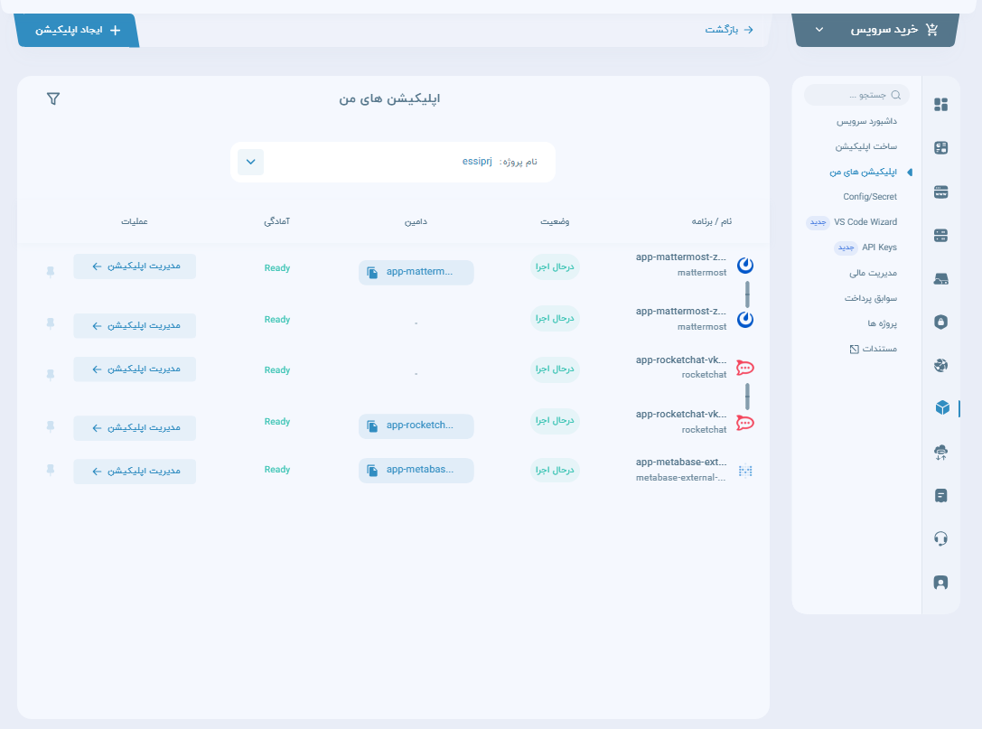Click the ایجاد اپلیکیشن button
The height and width of the screenshot is (729, 982).
(78, 30)
